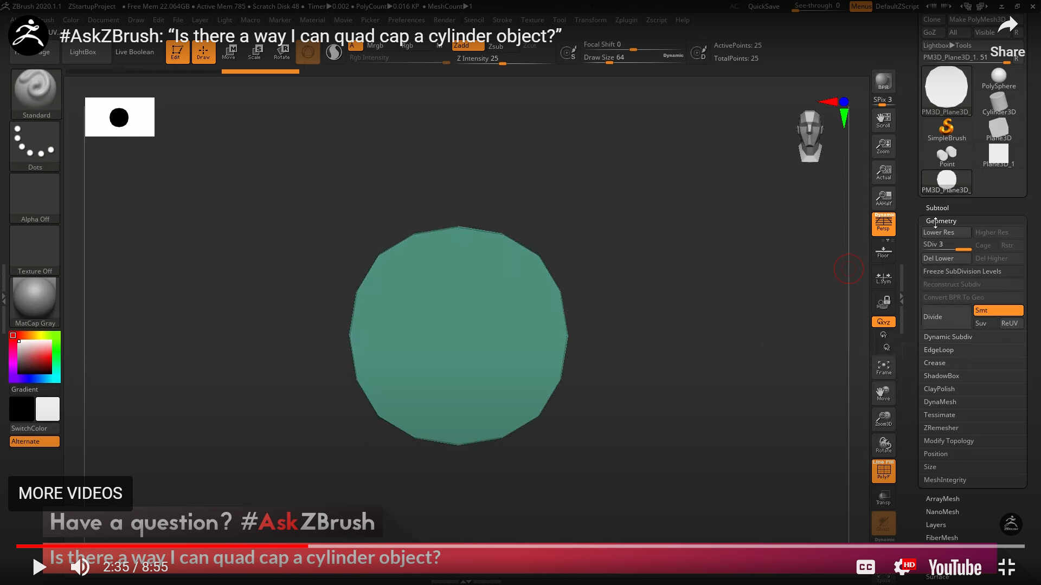Collapse the Geometry palette section
The width and height of the screenshot is (1041, 585).
tap(941, 221)
